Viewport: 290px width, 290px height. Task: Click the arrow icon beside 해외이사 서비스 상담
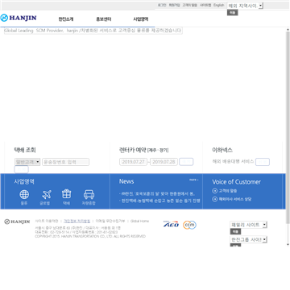click(214, 199)
